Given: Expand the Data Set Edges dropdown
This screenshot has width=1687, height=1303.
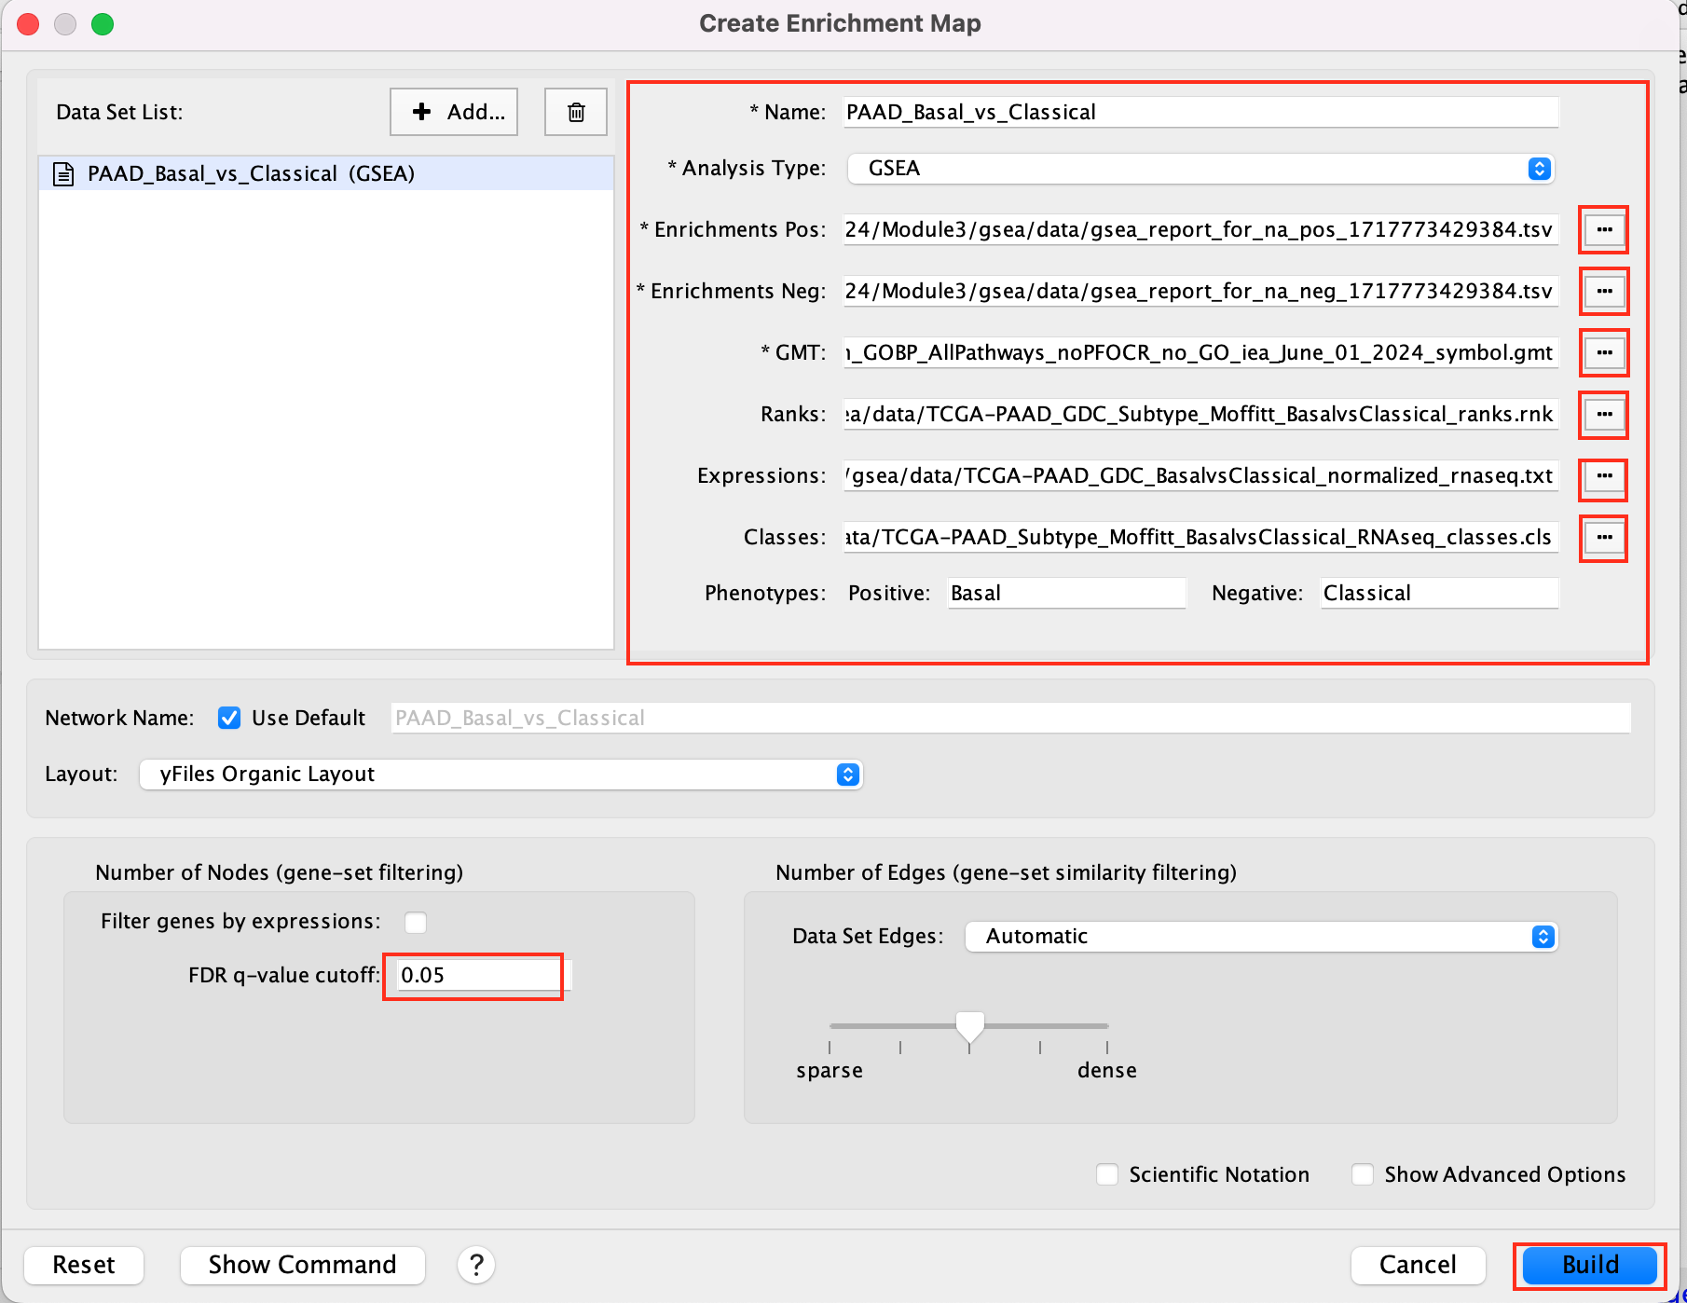Looking at the screenshot, I should click(x=1261, y=937).
